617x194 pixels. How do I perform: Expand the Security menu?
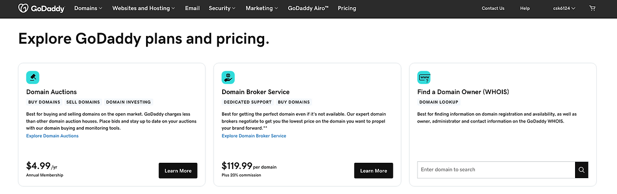click(x=222, y=8)
